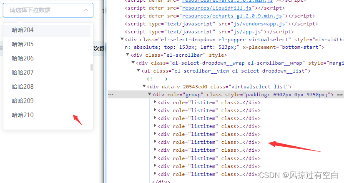344x183 pixels.
Task: Open the js/app.js script link
Action: [247, 32]
